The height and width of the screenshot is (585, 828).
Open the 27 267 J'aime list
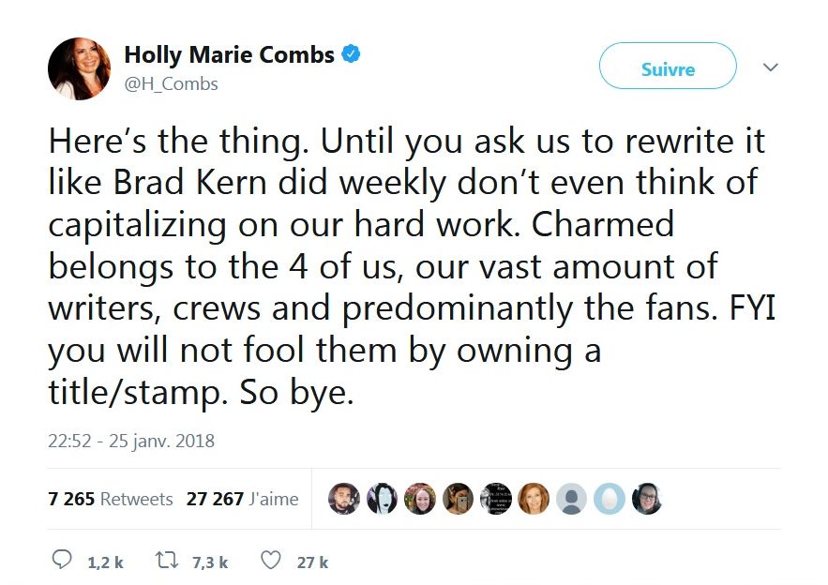[x=242, y=499]
